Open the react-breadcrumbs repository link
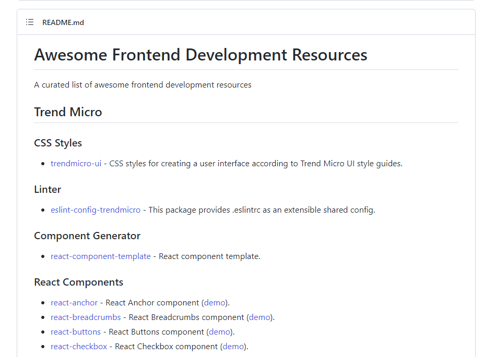 [x=86, y=317]
